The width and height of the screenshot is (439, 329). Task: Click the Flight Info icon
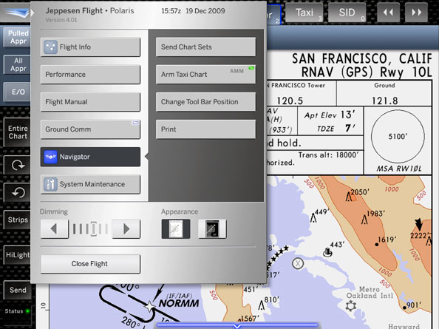[50, 47]
